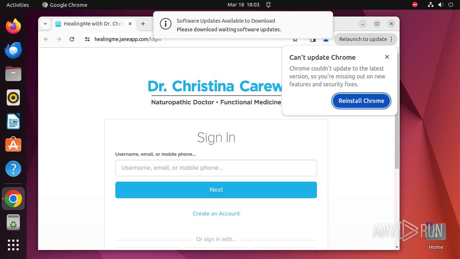Open LibreOffice Writer from the dock
This screenshot has width=460, height=259.
click(x=13, y=121)
